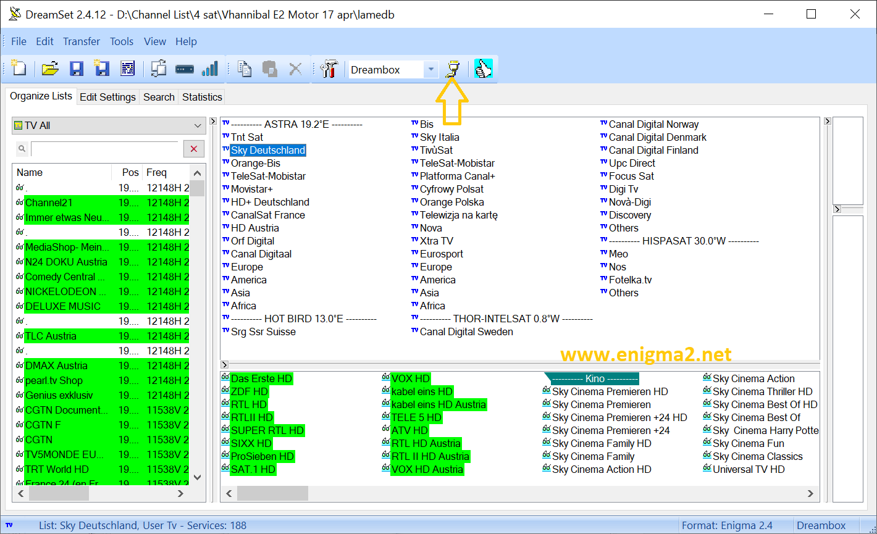Open the View menu
The width and height of the screenshot is (877, 534).
[x=155, y=41]
